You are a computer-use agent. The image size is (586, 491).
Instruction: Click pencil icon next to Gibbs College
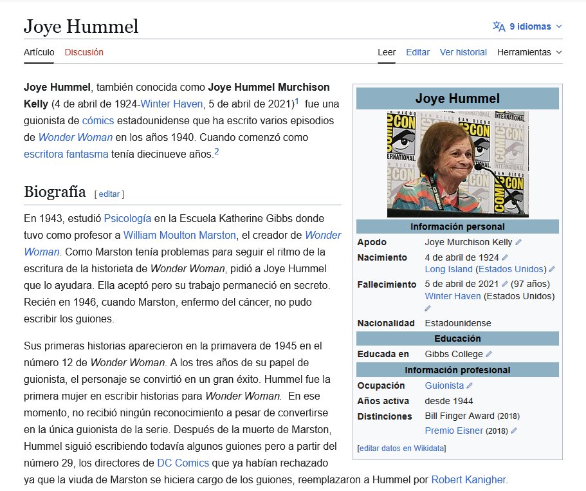click(x=489, y=354)
